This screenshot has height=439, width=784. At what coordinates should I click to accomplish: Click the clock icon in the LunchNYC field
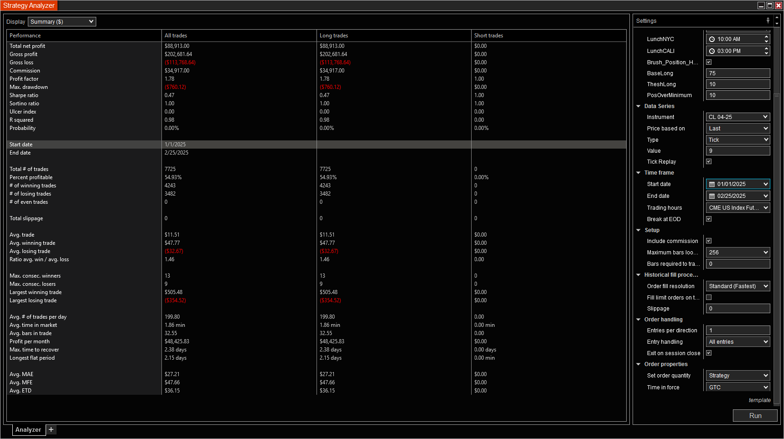tap(712, 39)
